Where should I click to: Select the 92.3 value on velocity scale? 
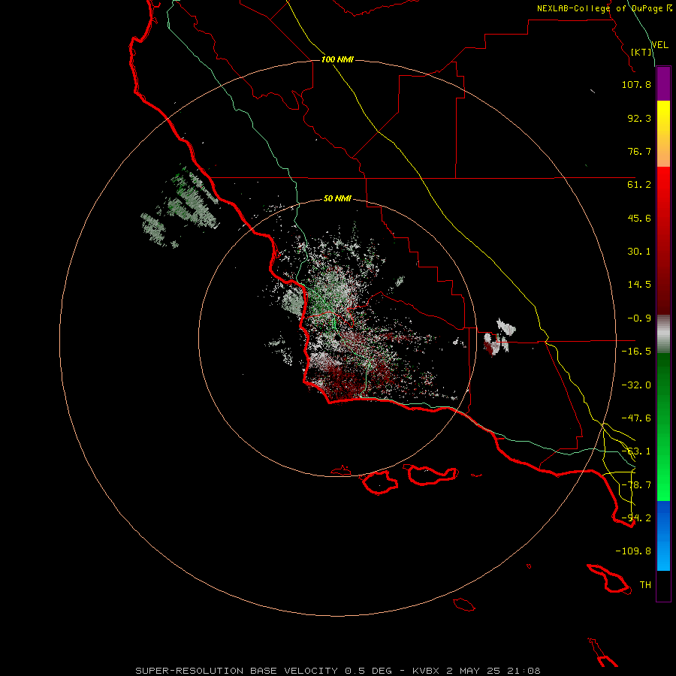tap(639, 118)
